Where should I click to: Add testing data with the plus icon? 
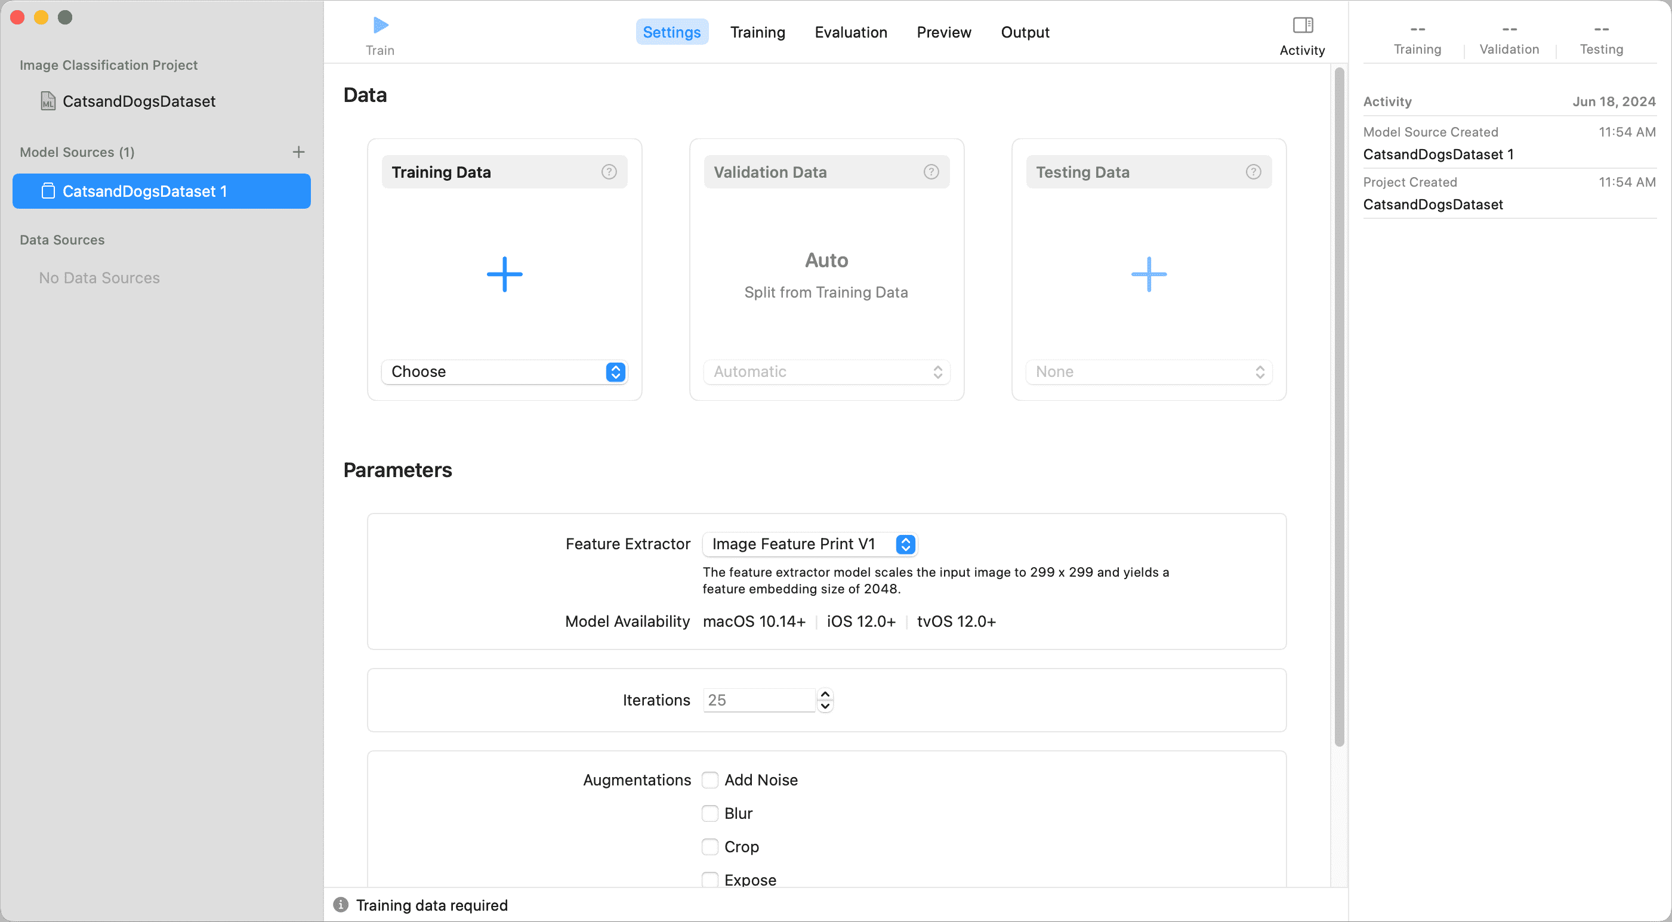click(1148, 274)
